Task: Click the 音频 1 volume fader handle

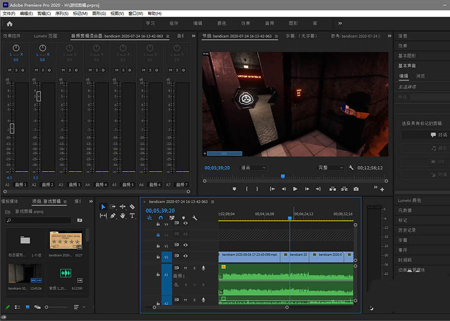Action: [12, 128]
